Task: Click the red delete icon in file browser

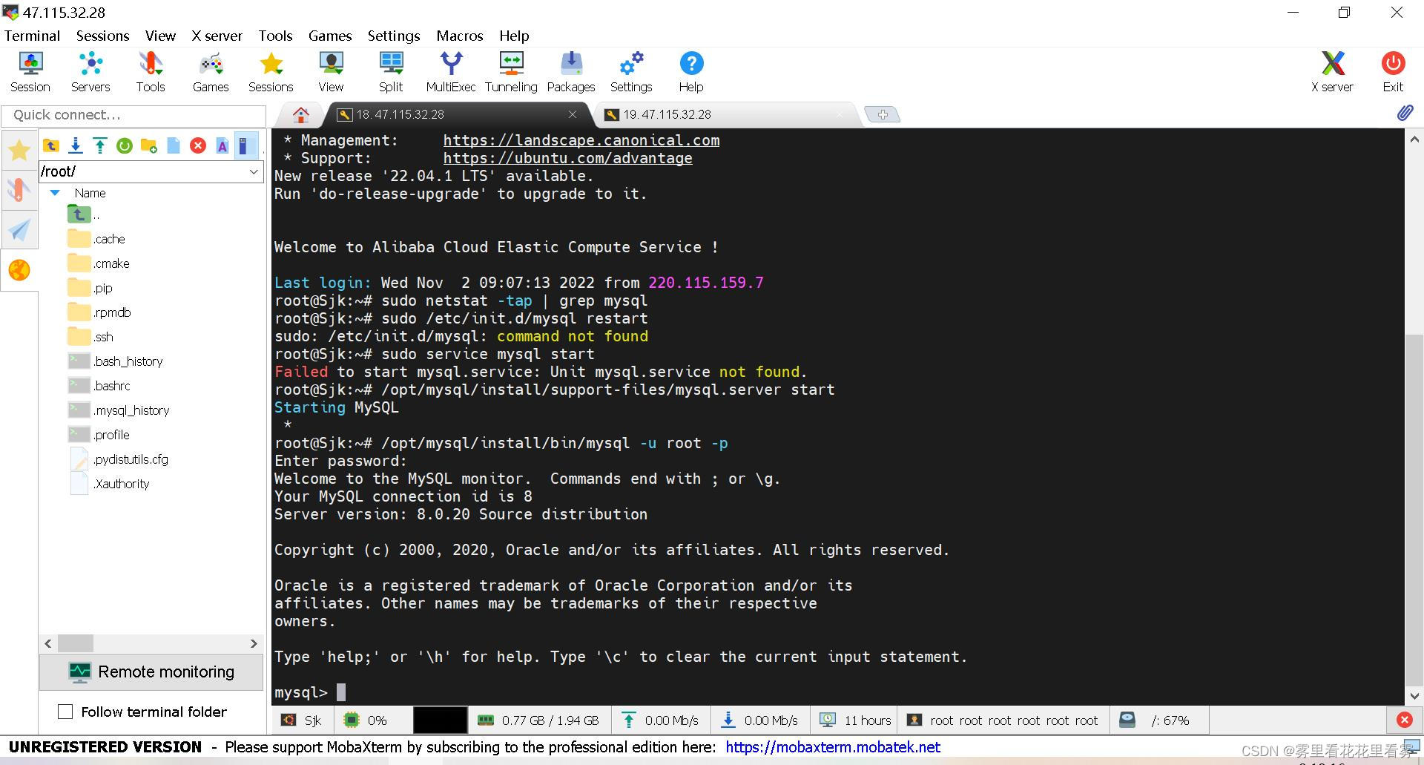Action: 198,145
